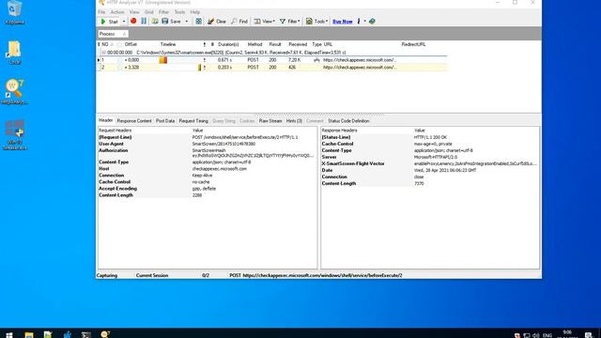Sort by the Received column header
This screenshot has width=601, height=338.
(x=298, y=44)
